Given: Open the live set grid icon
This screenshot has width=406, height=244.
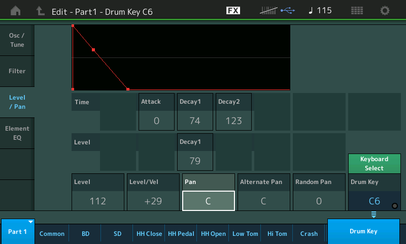Looking at the screenshot, I should 357,11.
